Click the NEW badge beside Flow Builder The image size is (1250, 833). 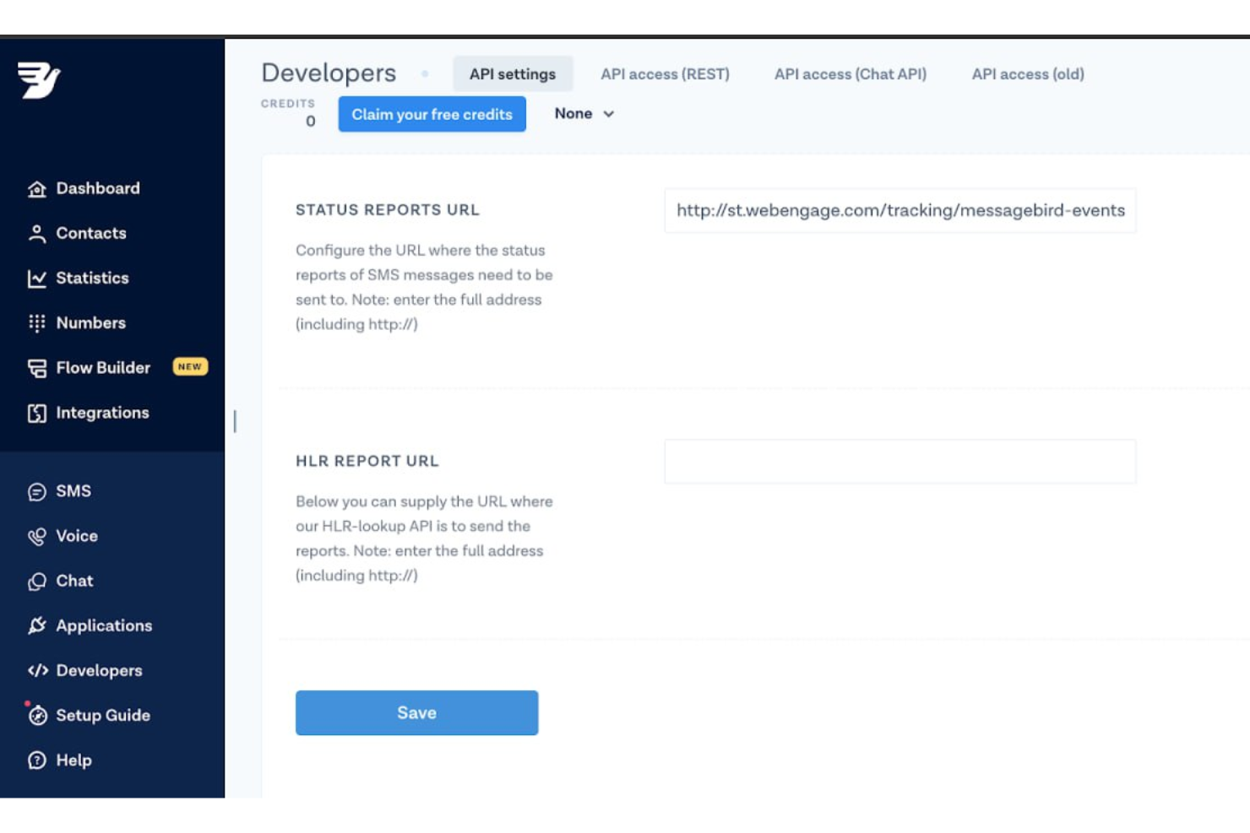click(190, 366)
